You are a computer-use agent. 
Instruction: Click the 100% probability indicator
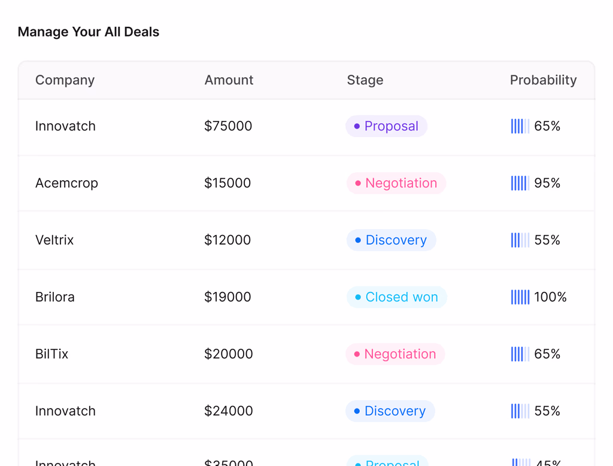click(x=538, y=297)
